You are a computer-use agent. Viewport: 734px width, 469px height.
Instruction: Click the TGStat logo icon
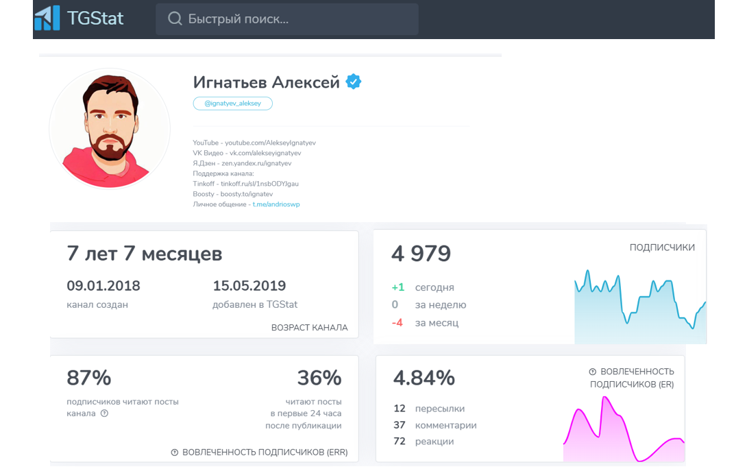tap(47, 19)
